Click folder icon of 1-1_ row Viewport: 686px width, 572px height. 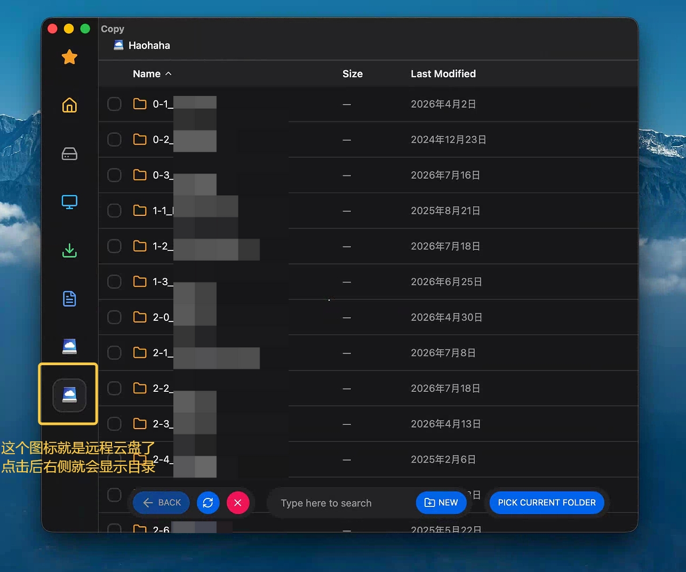tap(140, 211)
